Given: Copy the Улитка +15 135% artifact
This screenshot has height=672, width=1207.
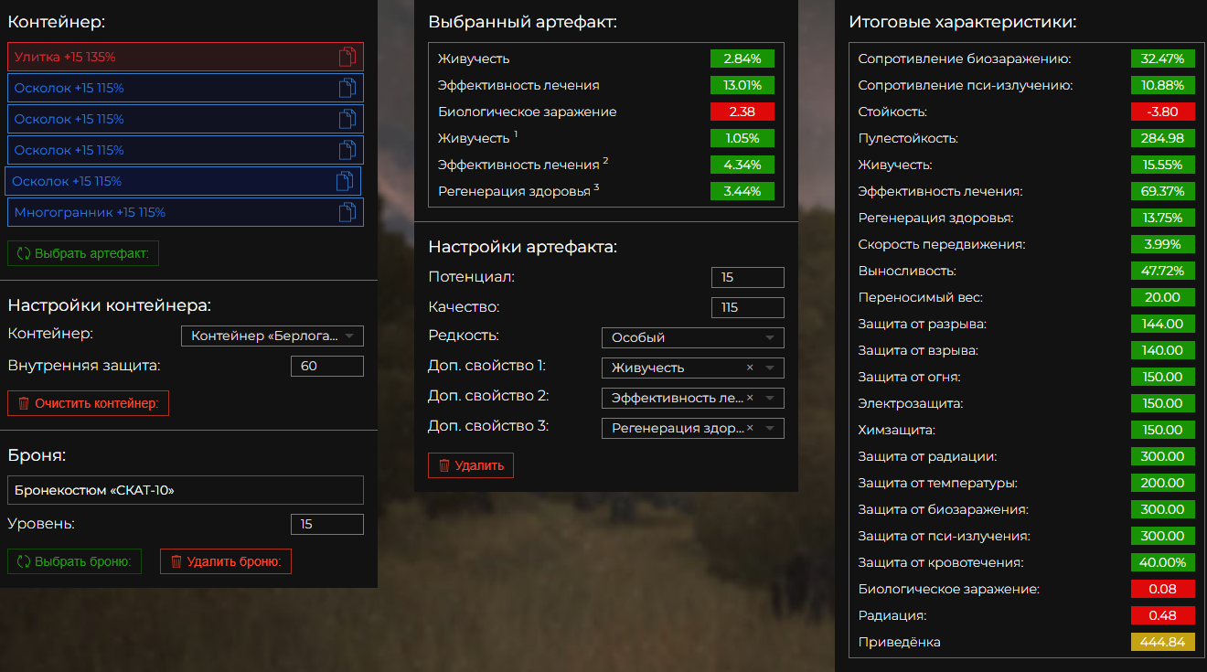Looking at the screenshot, I should pos(347,57).
